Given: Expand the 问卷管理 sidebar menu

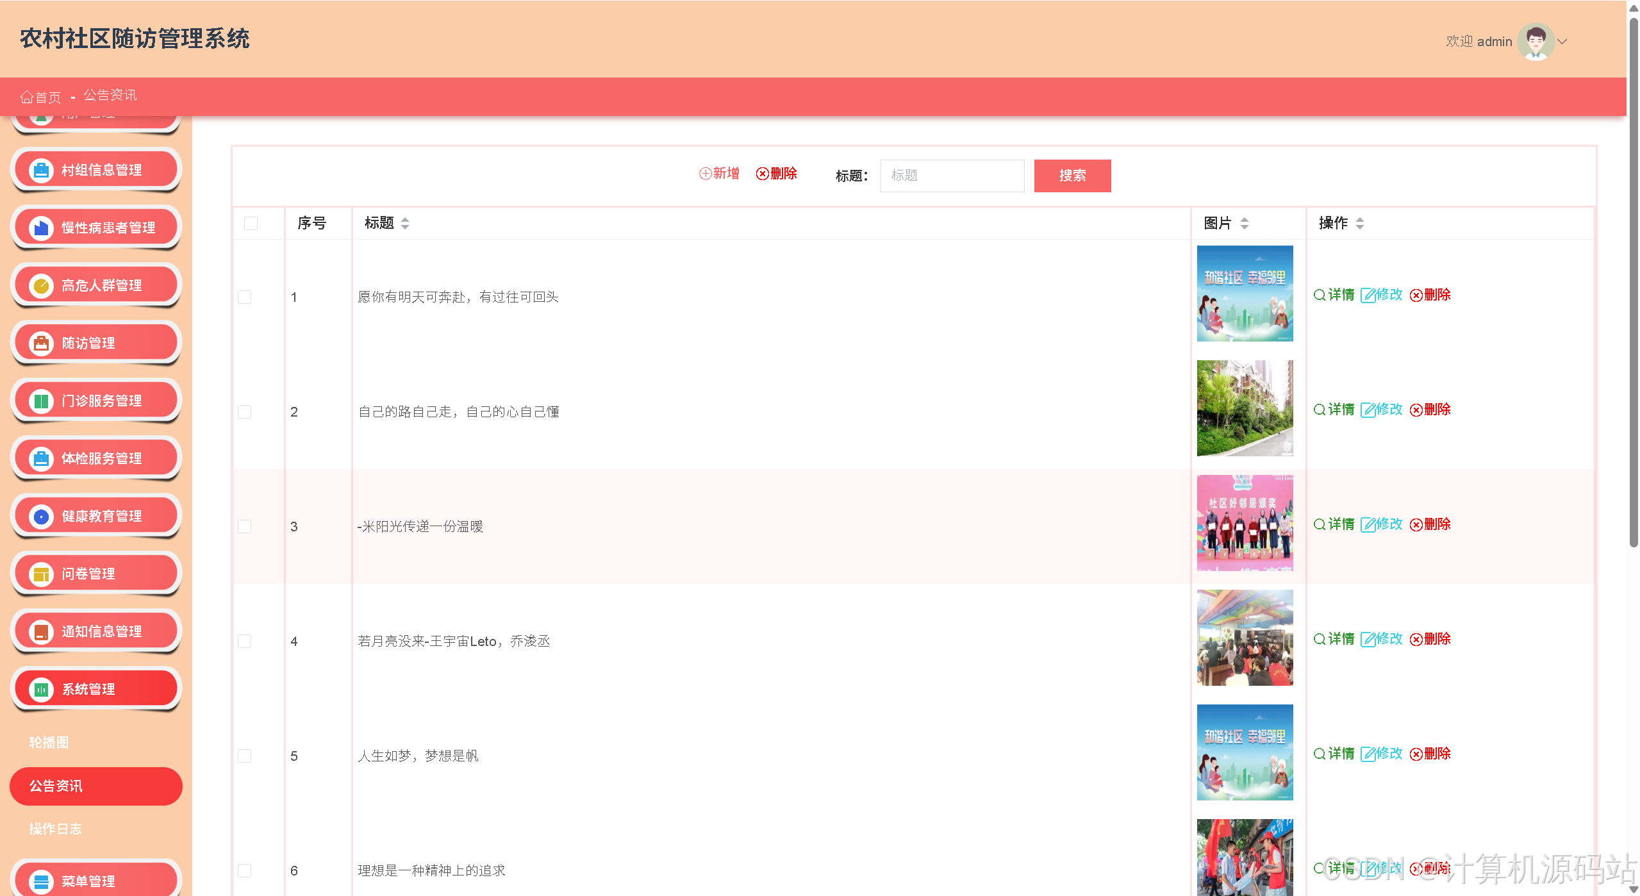Looking at the screenshot, I should click(96, 574).
